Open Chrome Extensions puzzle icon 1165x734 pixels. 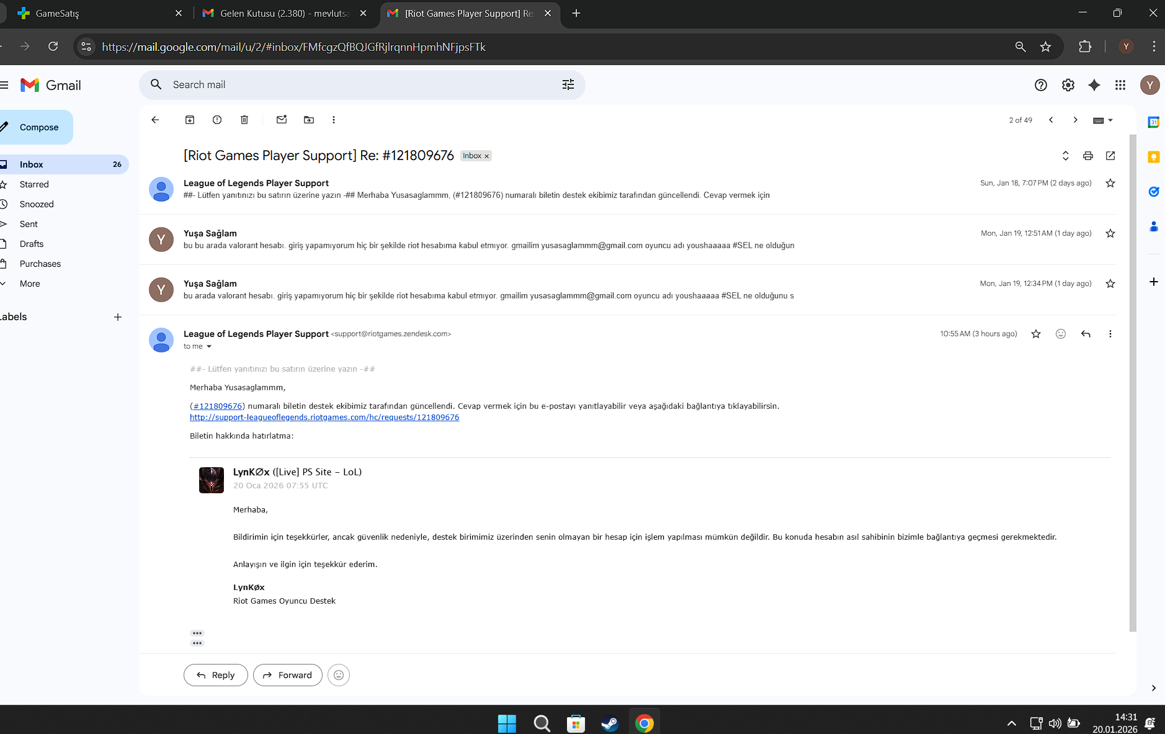point(1085,47)
